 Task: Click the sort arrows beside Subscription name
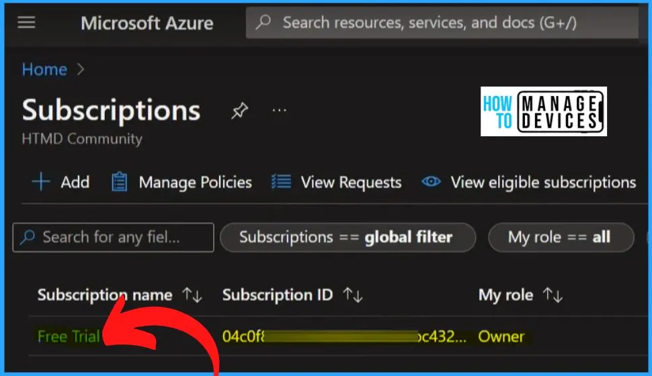click(x=192, y=295)
